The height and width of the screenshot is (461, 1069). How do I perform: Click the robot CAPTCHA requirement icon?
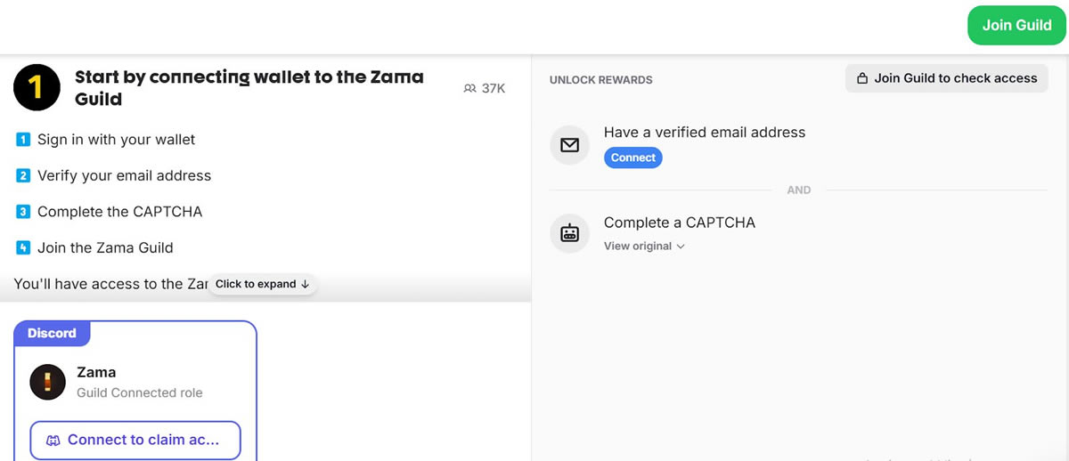click(x=570, y=233)
